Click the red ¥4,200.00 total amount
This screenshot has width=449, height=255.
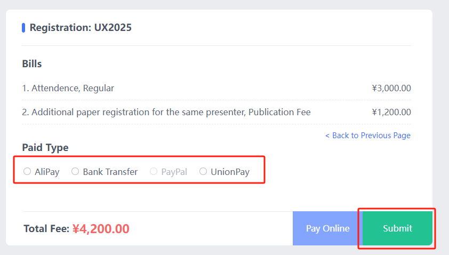pos(101,229)
